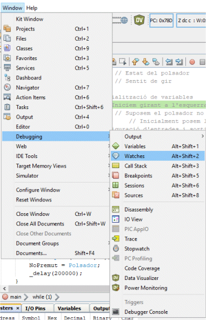
Task: Expand the Simulator submenu arrow
Action: 109,175
